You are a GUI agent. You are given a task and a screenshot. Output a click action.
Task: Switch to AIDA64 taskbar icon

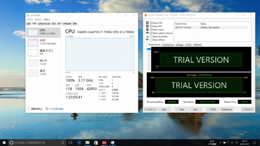[104, 142]
